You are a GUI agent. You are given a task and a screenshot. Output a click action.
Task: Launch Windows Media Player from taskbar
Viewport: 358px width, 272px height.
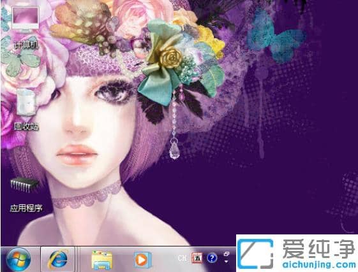coord(142,260)
